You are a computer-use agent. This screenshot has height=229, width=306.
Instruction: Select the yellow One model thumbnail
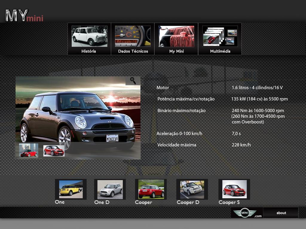click(71, 189)
